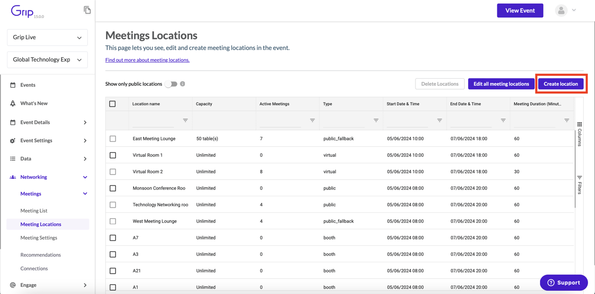Enable Show only public locations
Screen dimensions: 595x294
click(x=171, y=84)
